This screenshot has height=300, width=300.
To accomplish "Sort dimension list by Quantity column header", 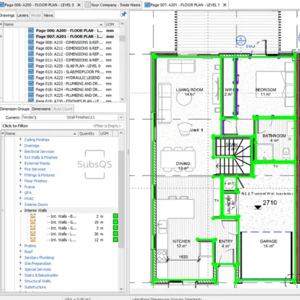I will pyautogui.click(x=88, y=133).
